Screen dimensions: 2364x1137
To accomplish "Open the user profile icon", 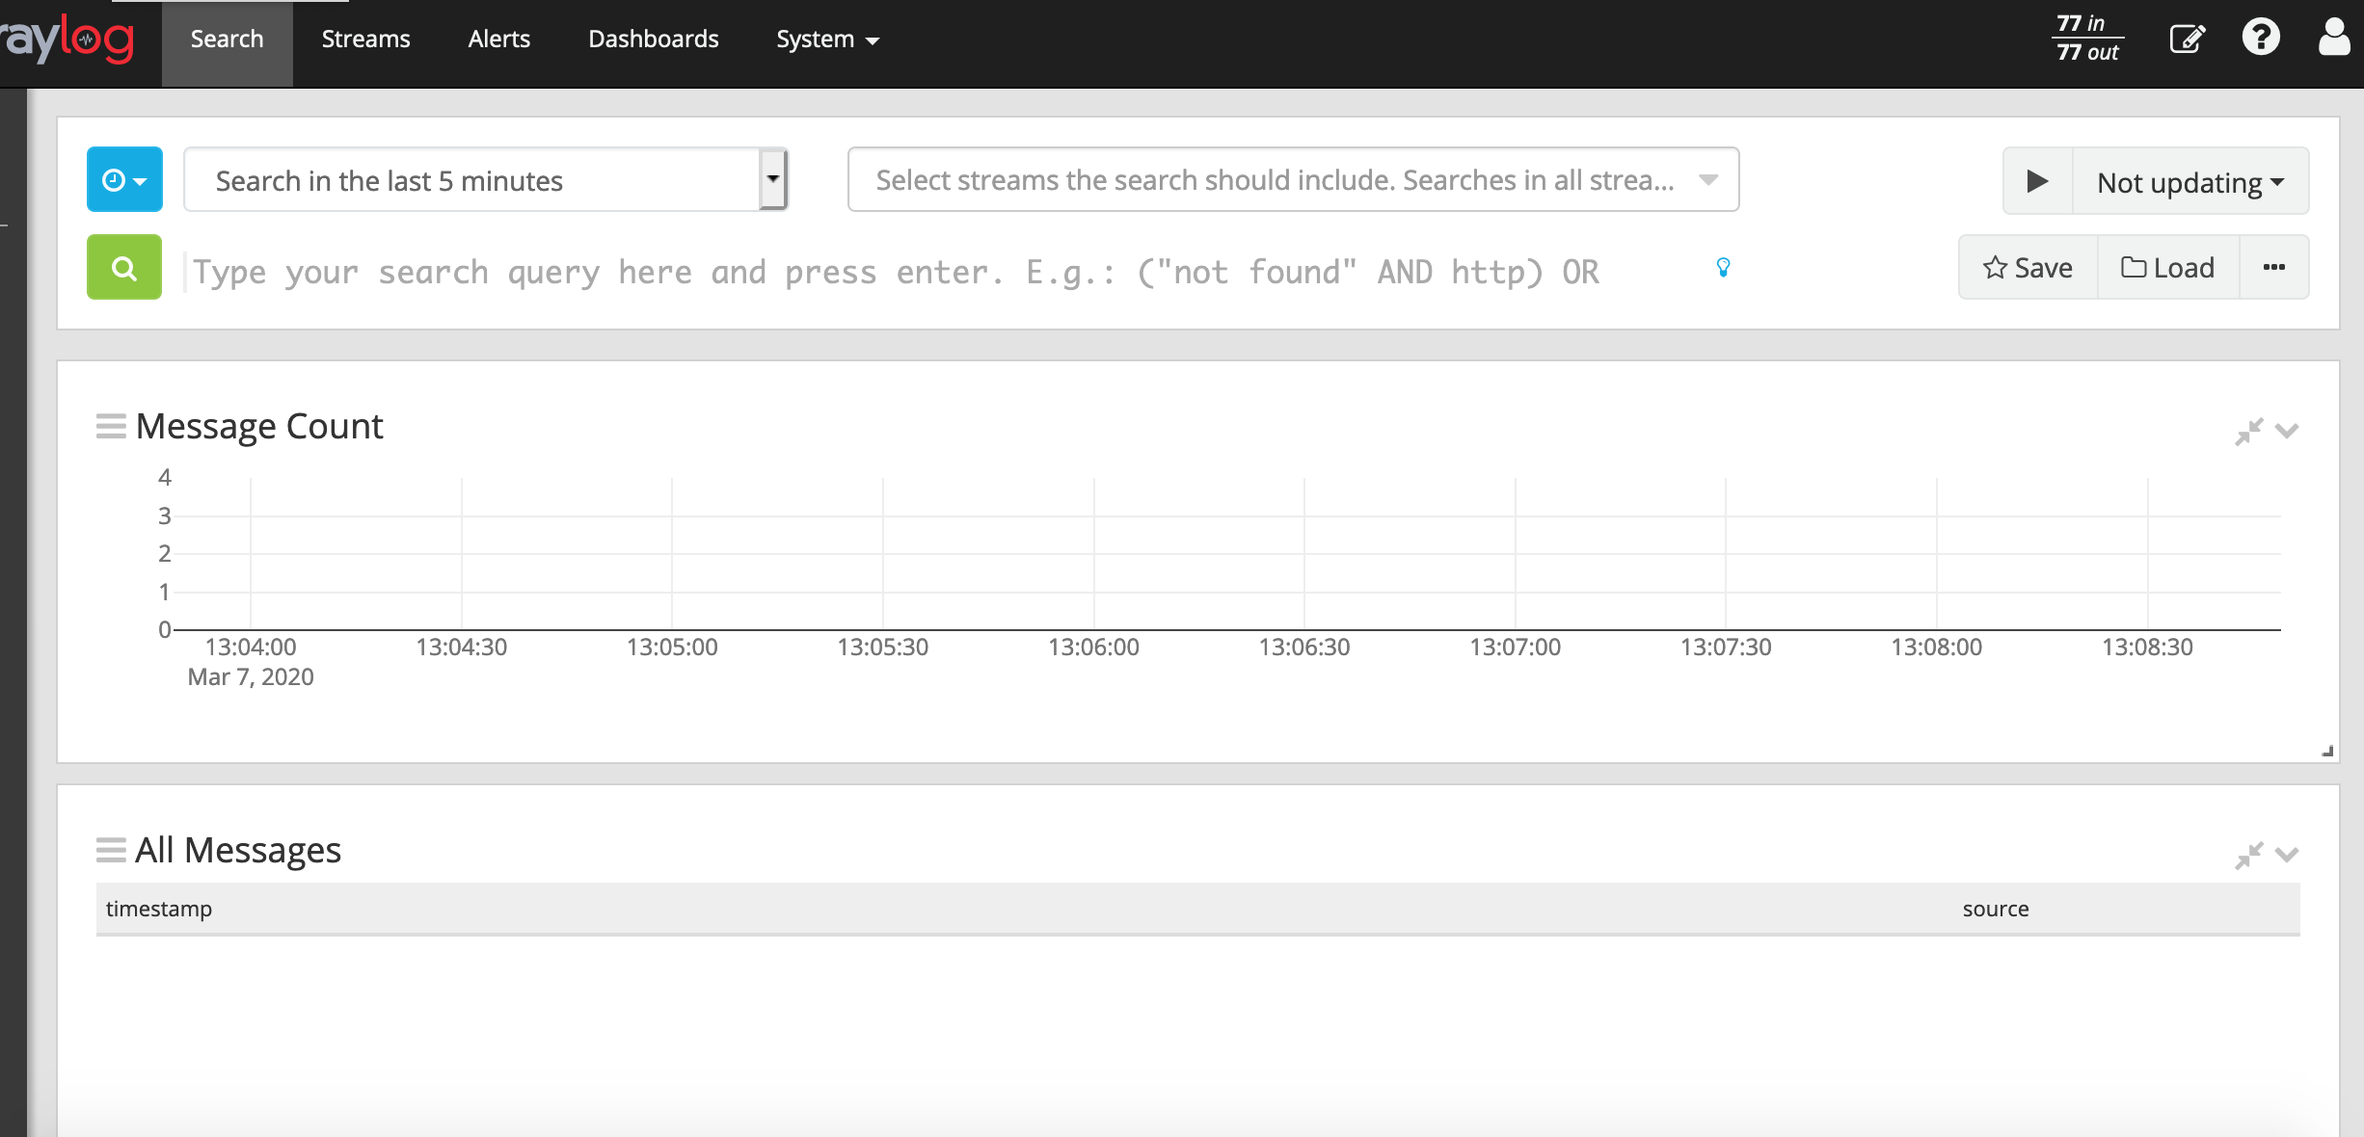I will tap(2334, 38).
